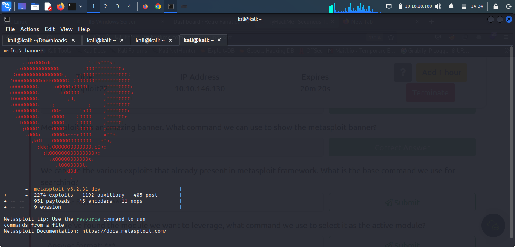Open the file manager launcher

tap(35, 6)
